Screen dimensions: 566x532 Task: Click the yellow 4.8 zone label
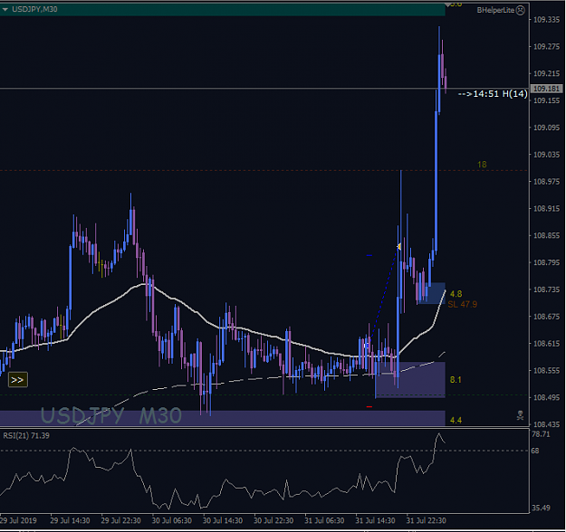[x=456, y=294]
